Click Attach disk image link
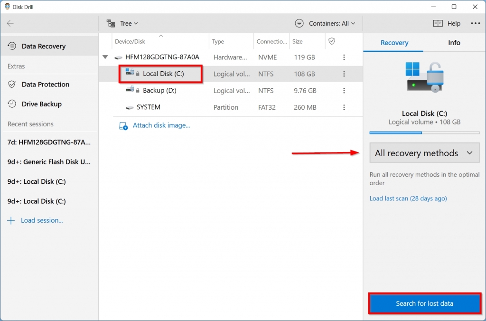 coord(161,125)
